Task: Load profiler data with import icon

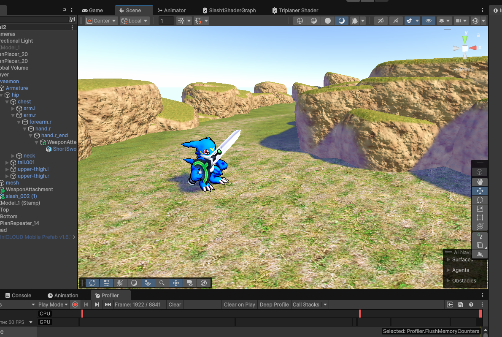Action: pos(450,304)
